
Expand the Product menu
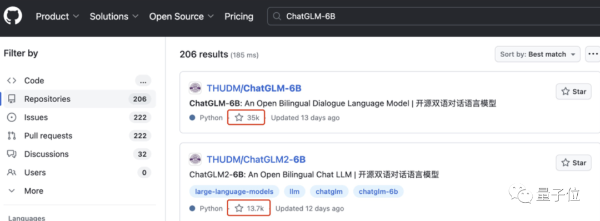tap(57, 17)
